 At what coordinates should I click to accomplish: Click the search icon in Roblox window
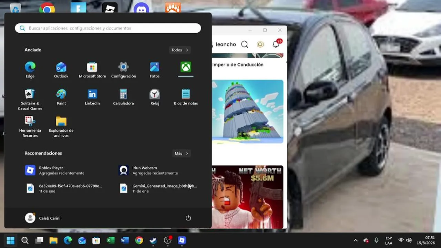click(245, 44)
